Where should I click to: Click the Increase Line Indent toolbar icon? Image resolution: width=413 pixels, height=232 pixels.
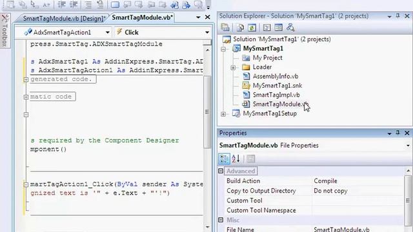pos(74,5)
